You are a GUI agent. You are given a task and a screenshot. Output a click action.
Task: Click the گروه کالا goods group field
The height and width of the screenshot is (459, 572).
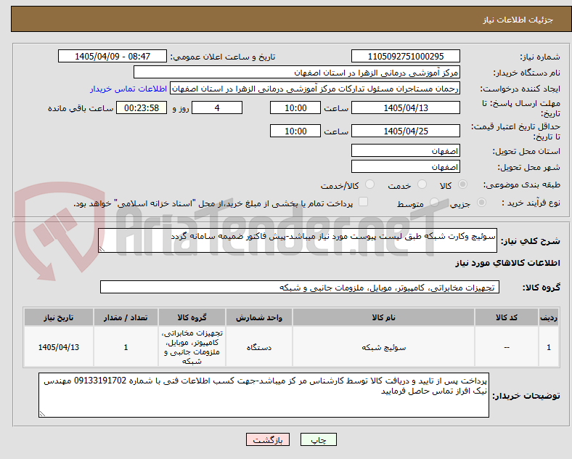pyautogui.click(x=300, y=287)
